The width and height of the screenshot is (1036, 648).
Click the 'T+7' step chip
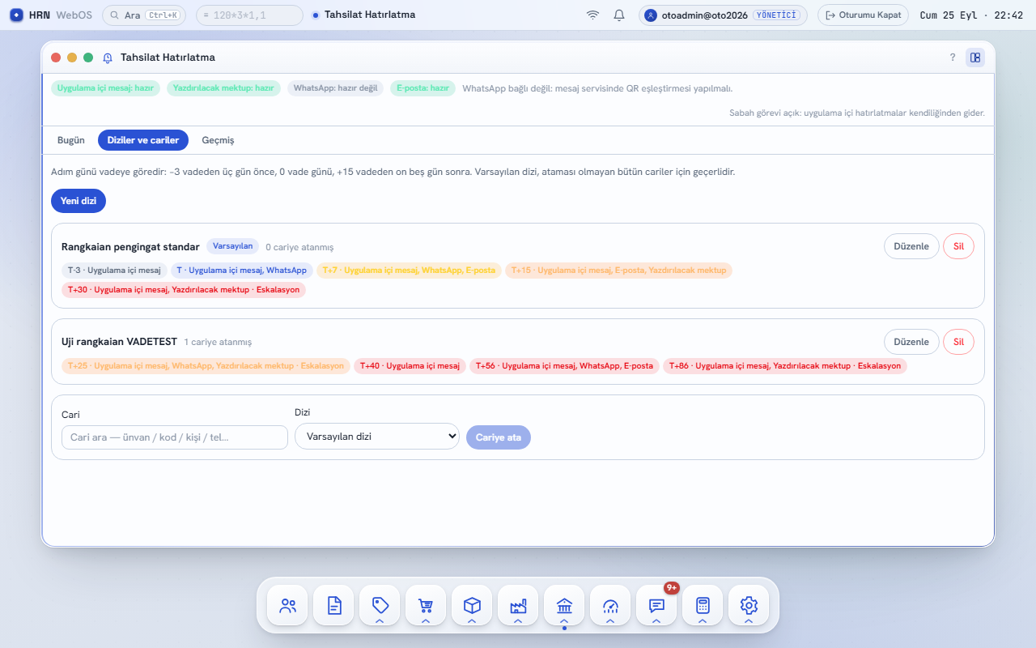(x=409, y=271)
